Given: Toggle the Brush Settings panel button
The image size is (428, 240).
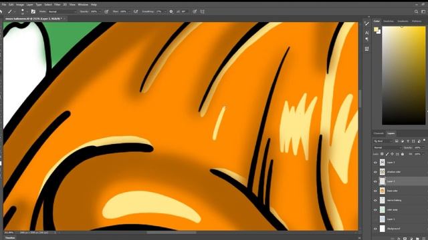Looking at the screenshot, I should [33, 12].
